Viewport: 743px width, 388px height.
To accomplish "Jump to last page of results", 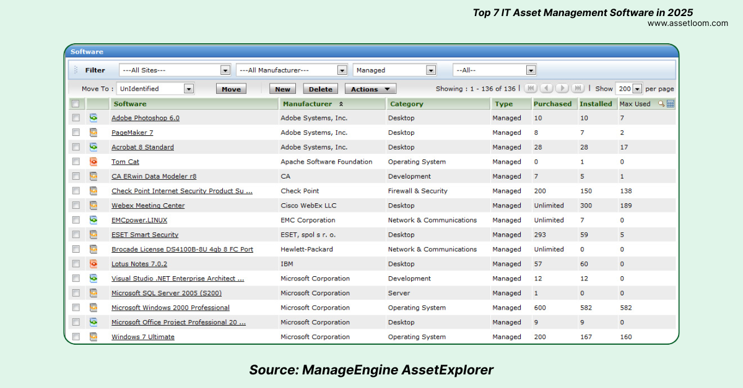I will [578, 89].
